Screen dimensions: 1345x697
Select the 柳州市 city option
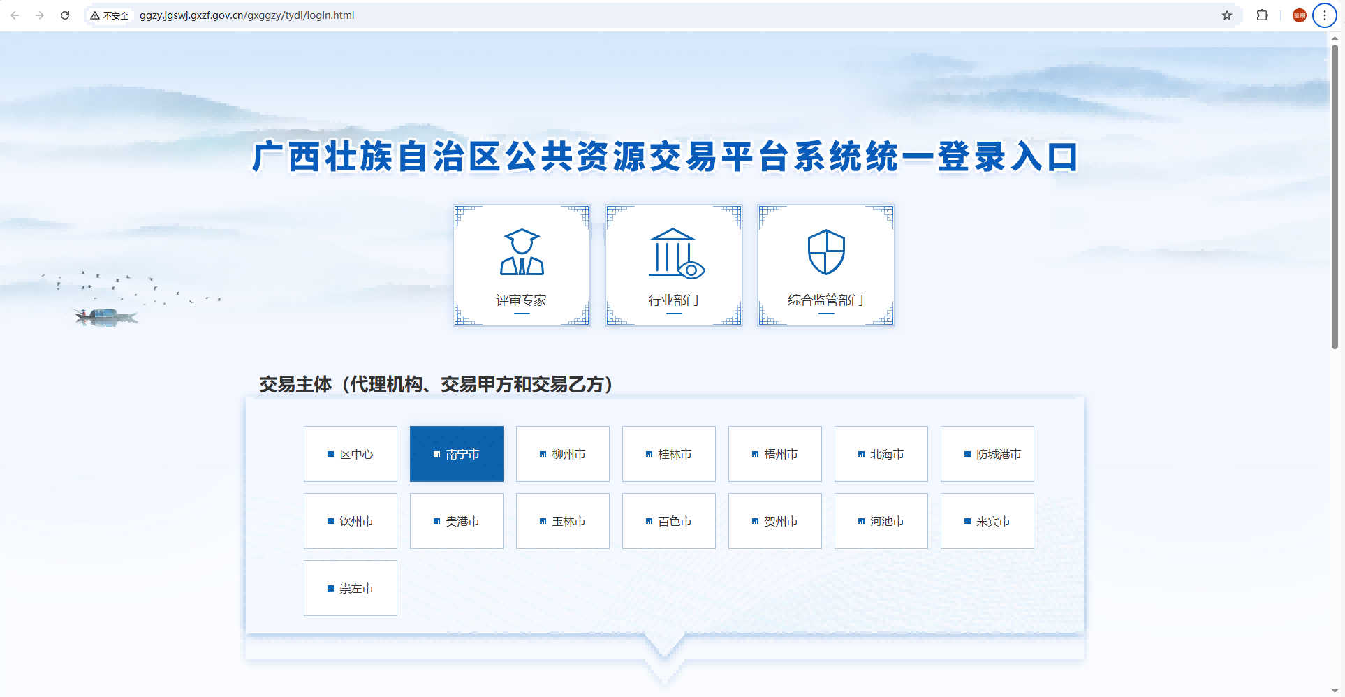pos(562,454)
